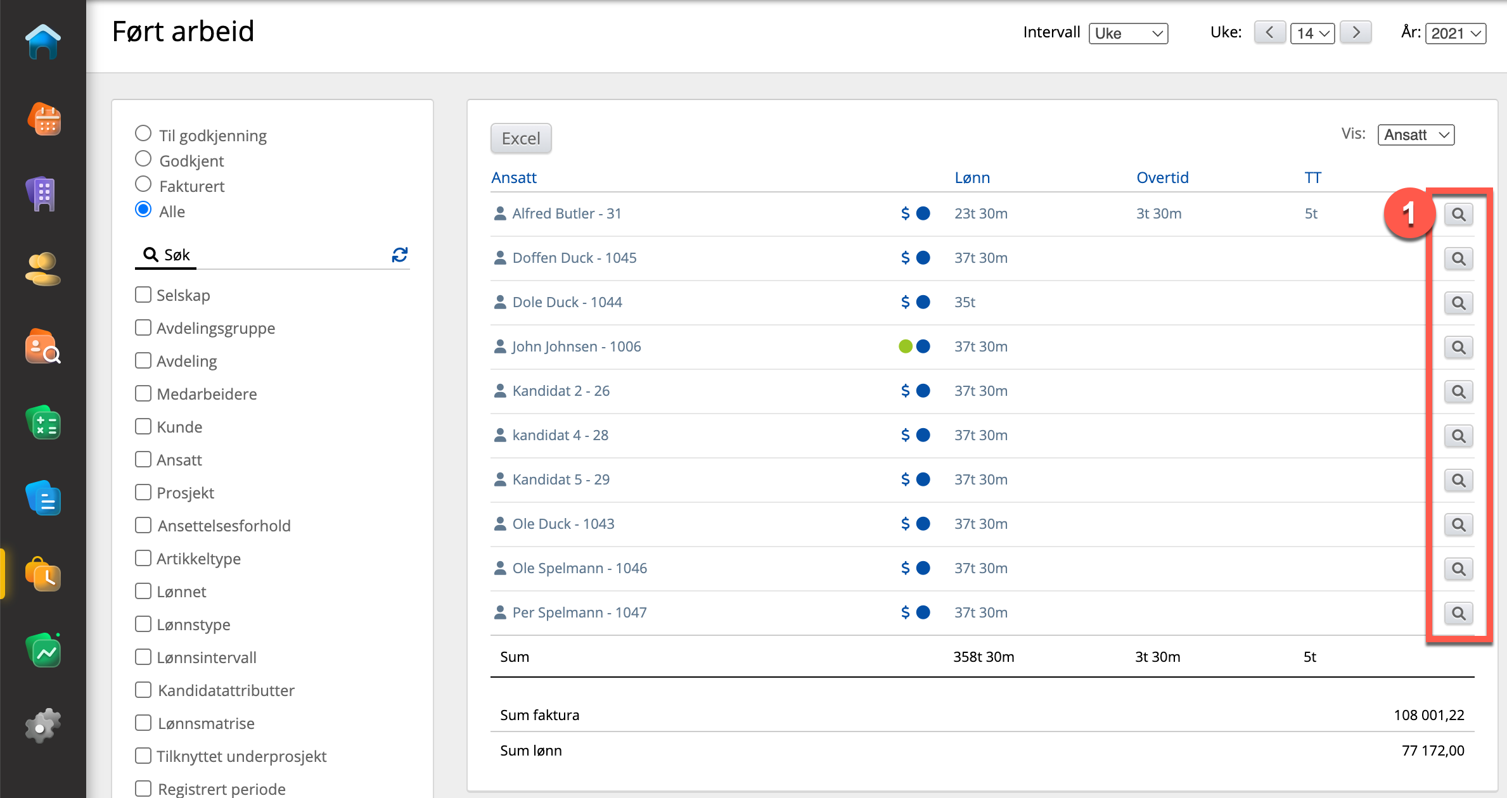
Task: Open the settings gear sidebar icon
Action: (x=43, y=726)
